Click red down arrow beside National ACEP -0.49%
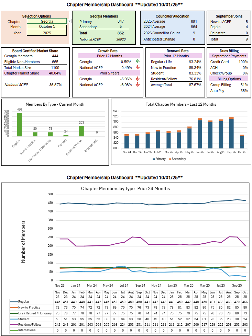Viewport: 252px width, 336px height. tap(138, 68)
